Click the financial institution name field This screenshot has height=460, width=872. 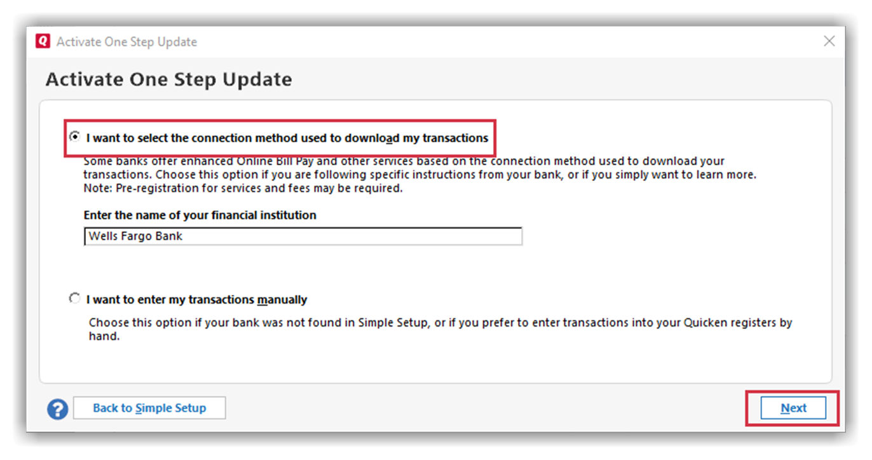tap(303, 236)
